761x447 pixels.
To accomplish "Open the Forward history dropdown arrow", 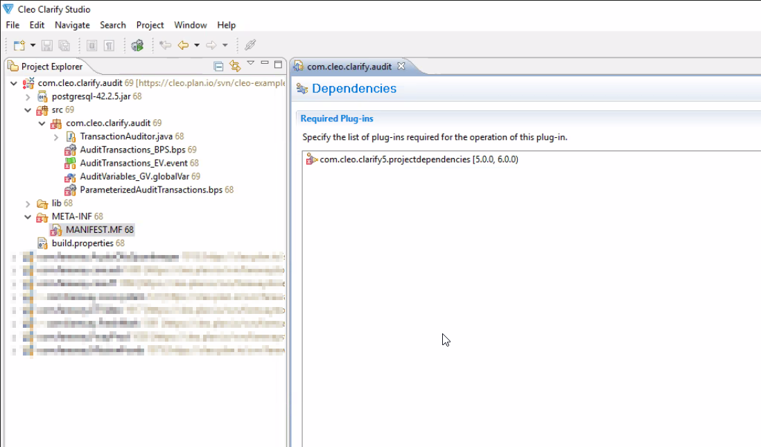I will [x=225, y=45].
